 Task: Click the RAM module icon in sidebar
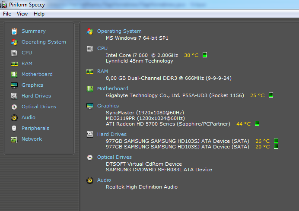click(x=14, y=63)
